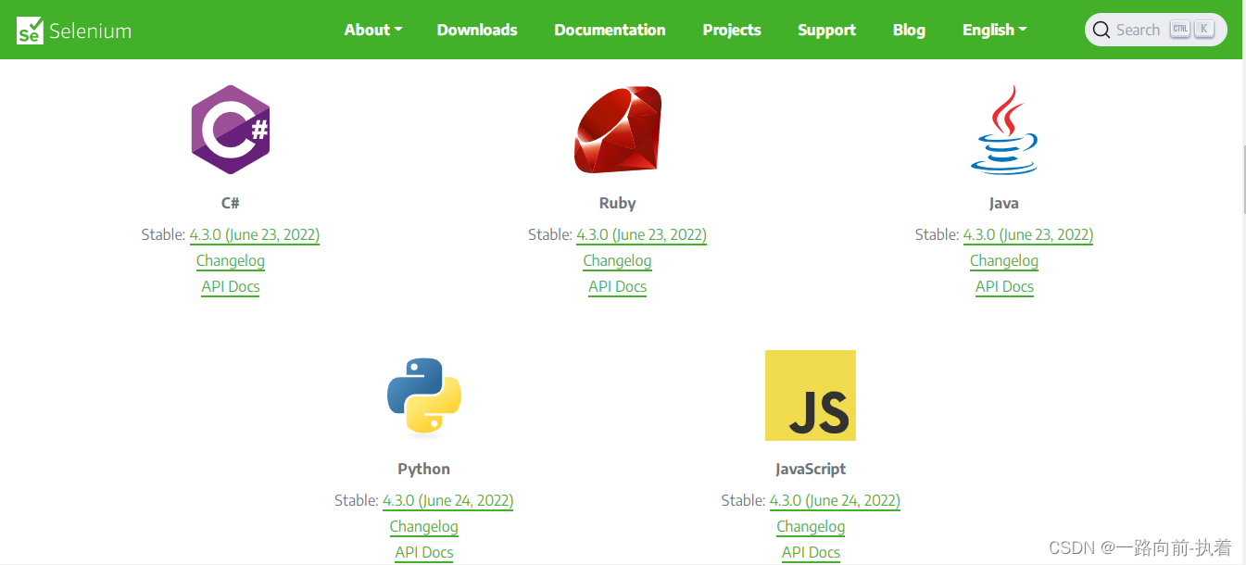Click the Ruby gem logo
1246x565 pixels.
pyautogui.click(x=617, y=129)
